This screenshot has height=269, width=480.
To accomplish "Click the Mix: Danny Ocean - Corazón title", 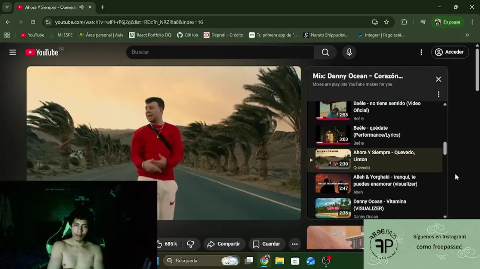I will (358, 76).
